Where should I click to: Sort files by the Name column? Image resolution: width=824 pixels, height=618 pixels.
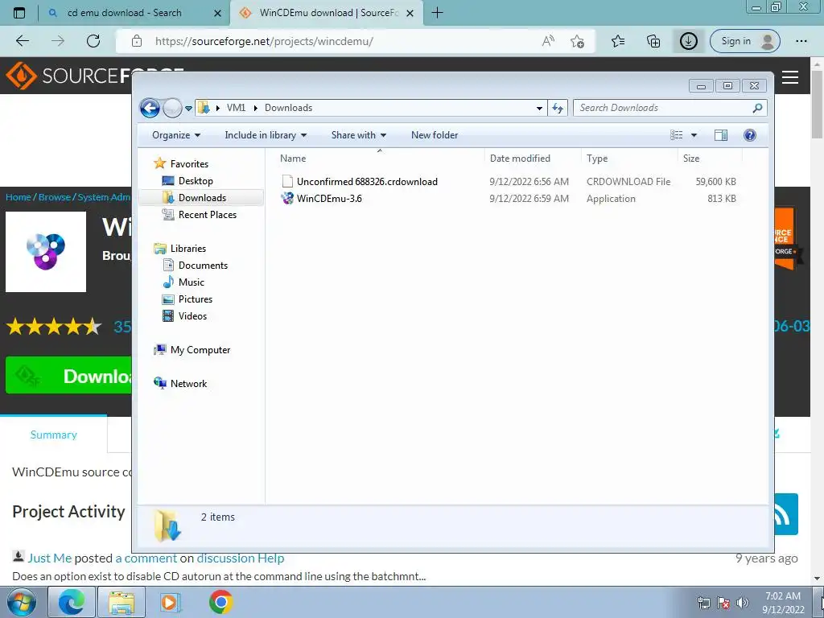point(293,159)
